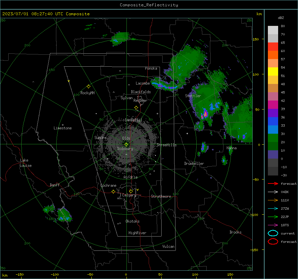Viewport: 298px width, 279px height.
Task: Click the Calgary city label
Action: [x=129, y=195]
